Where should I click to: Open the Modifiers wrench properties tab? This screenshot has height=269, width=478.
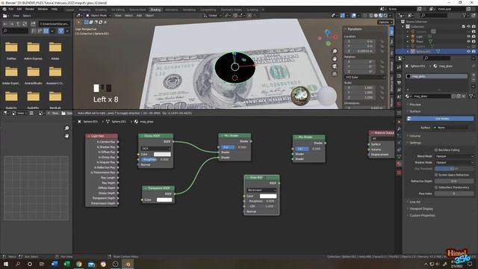click(399, 129)
